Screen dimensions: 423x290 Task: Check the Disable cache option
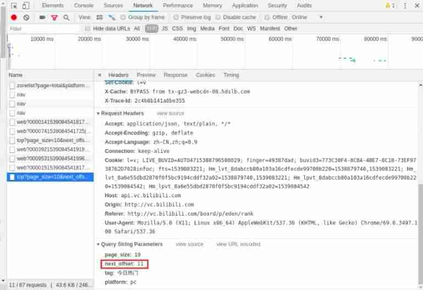point(218,17)
